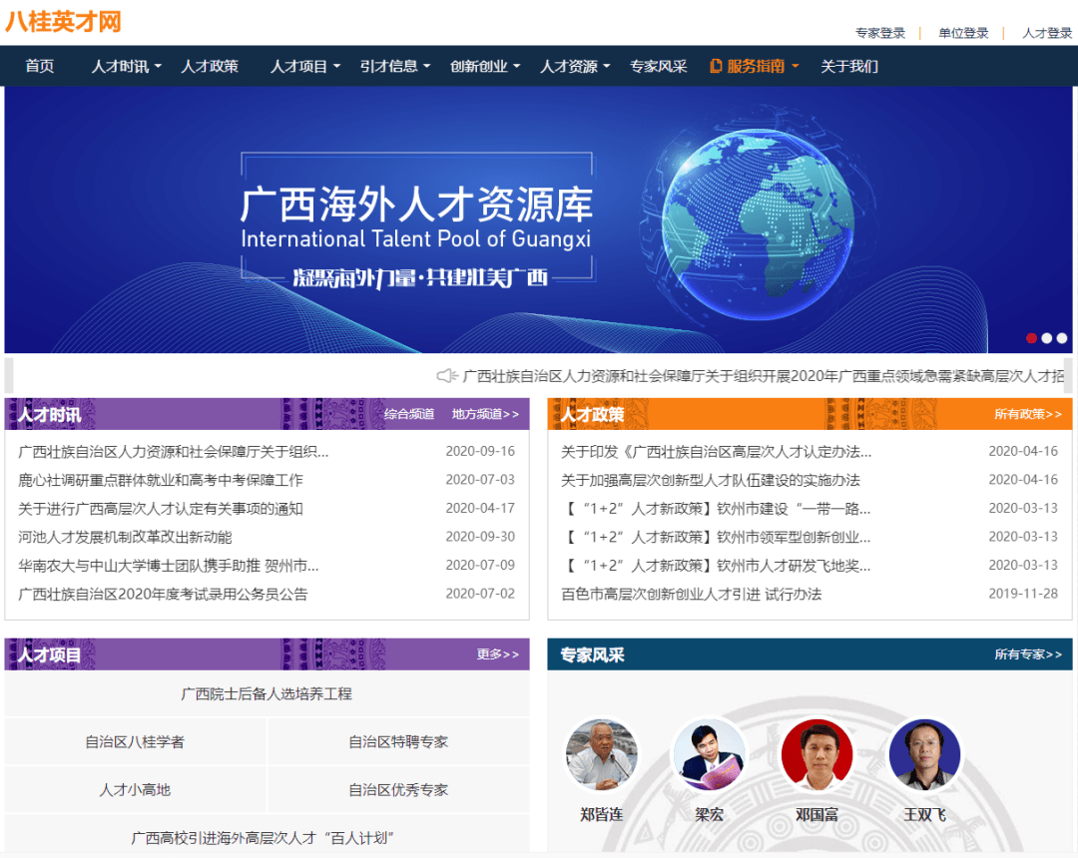1078x858 pixels.
Task: Open the 关于我们 nav item
Action: (x=849, y=66)
